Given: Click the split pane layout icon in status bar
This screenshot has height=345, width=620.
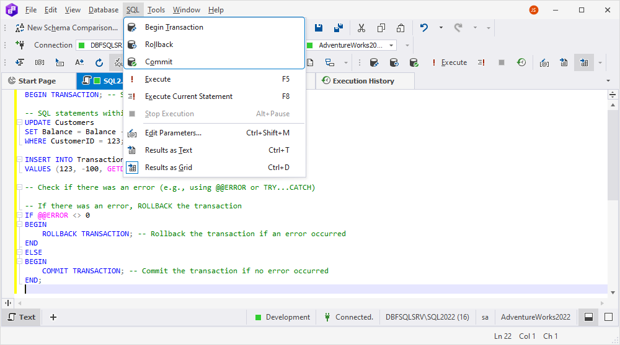Looking at the screenshot, I should (x=588, y=317).
